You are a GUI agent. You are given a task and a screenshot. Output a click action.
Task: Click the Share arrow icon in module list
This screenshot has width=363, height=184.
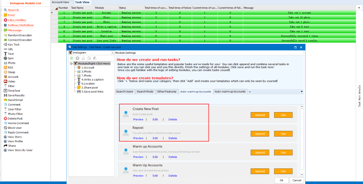pos(5,146)
